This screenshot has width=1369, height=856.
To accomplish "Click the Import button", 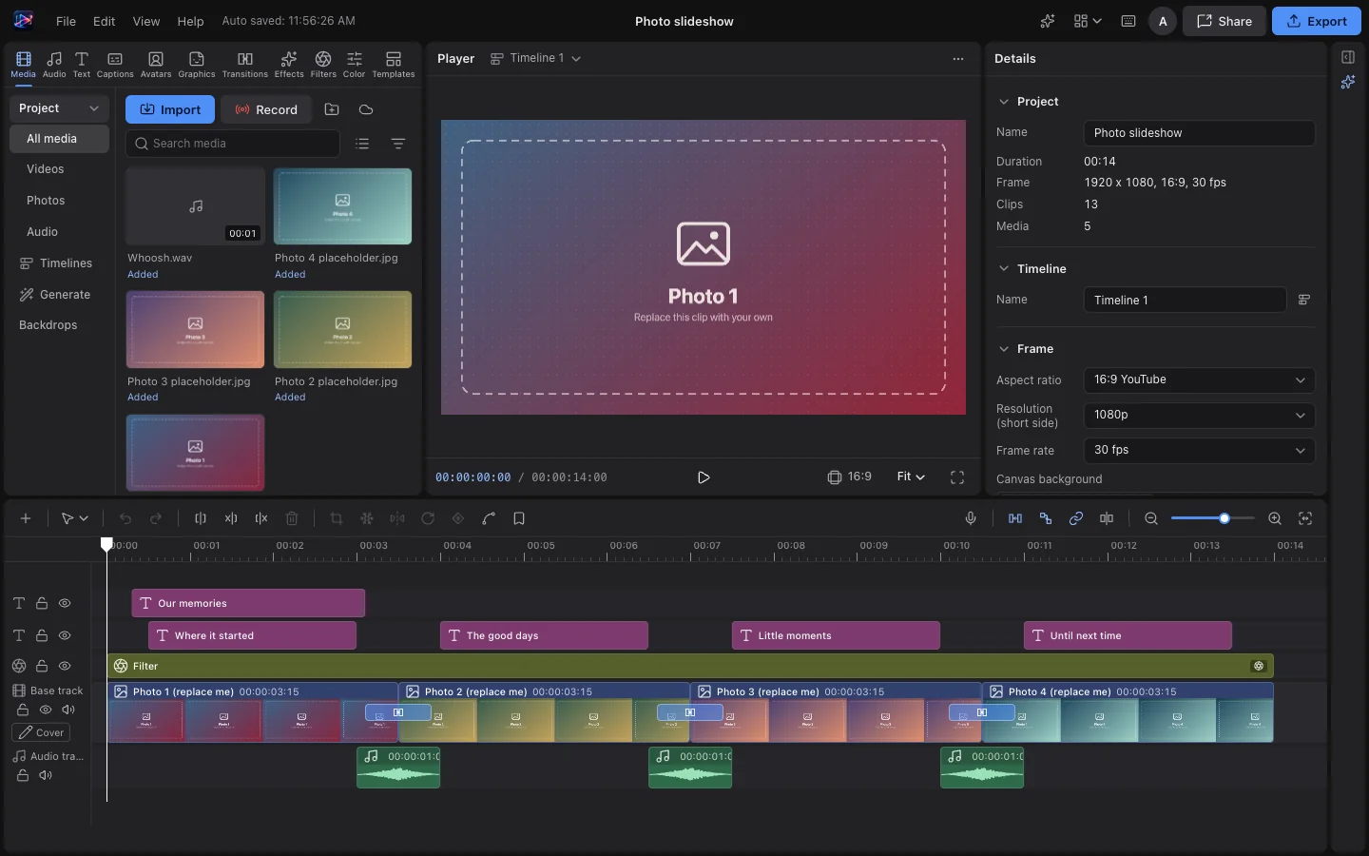I will pyautogui.click(x=170, y=109).
